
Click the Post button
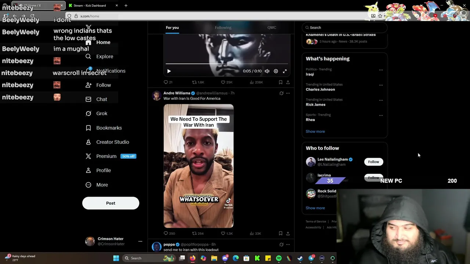click(111, 203)
